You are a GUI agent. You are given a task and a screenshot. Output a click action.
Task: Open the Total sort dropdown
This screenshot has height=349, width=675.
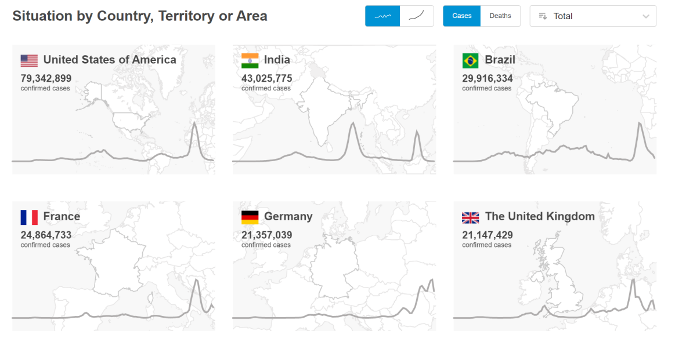pos(593,16)
